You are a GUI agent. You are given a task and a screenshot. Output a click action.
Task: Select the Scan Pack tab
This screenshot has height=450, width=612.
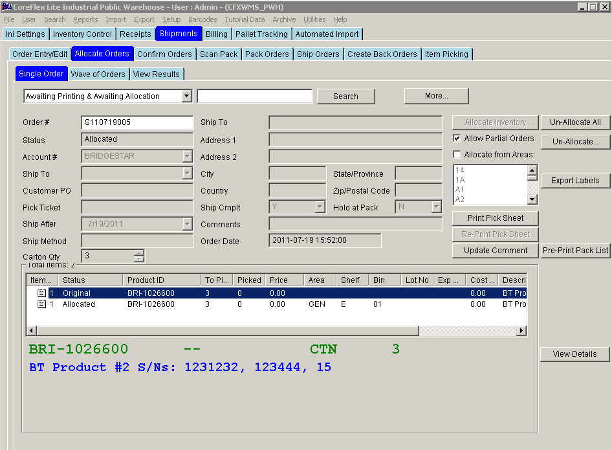point(219,54)
